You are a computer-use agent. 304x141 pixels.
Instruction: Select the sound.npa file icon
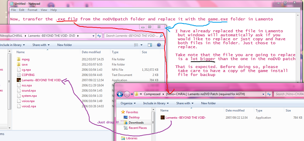tap(19, 90)
